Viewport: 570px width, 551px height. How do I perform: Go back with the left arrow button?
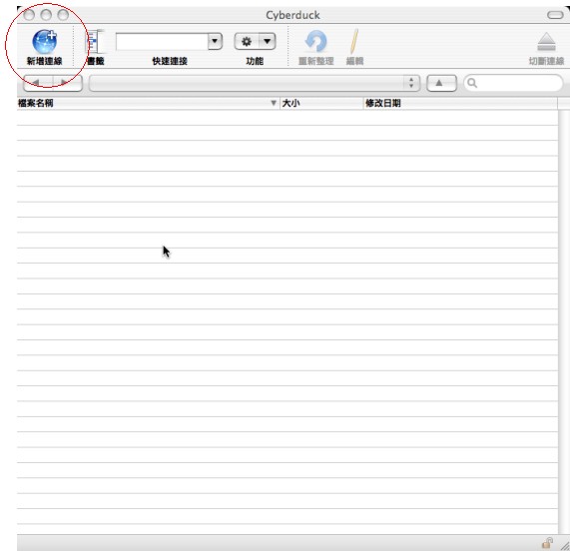pyautogui.click(x=38, y=83)
